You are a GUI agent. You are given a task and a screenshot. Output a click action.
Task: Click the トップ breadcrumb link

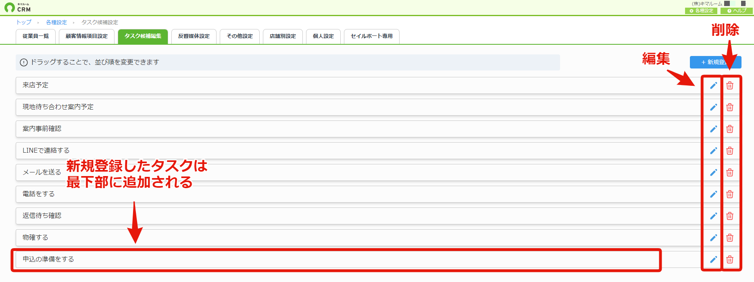pyautogui.click(x=24, y=22)
